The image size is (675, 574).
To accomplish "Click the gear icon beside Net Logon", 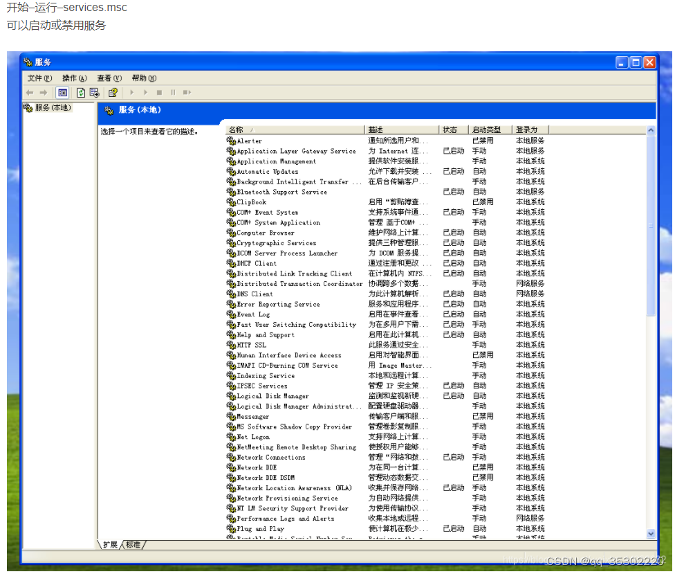I will pyautogui.click(x=231, y=437).
